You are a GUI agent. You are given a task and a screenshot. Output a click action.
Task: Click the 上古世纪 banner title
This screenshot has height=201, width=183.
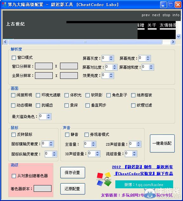pos(15,24)
